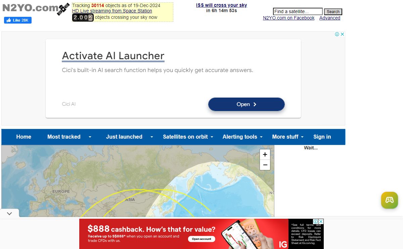Click the 30114 tracked objects count
This screenshot has width=403, height=249.
tap(98, 5)
